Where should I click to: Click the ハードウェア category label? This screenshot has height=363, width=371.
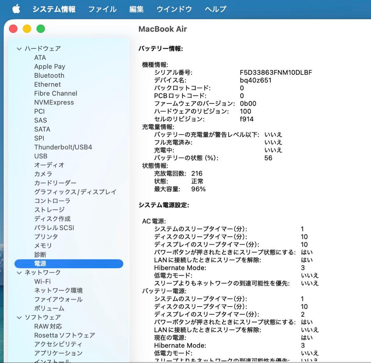[x=43, y=49]
